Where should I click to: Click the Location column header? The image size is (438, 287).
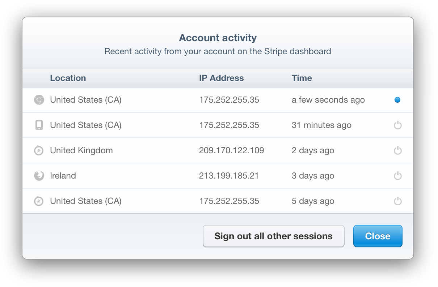tap(68, 78)
